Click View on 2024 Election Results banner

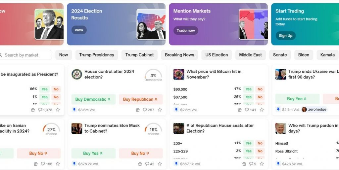tap(79, 30)
